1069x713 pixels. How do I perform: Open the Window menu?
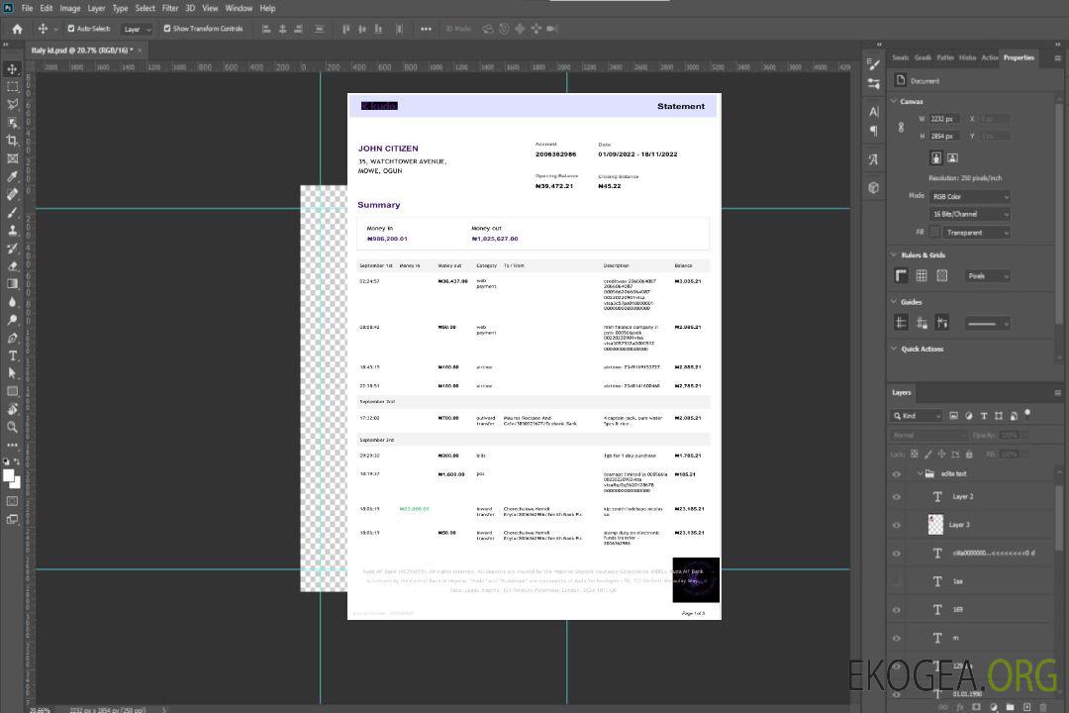point(239,8)
